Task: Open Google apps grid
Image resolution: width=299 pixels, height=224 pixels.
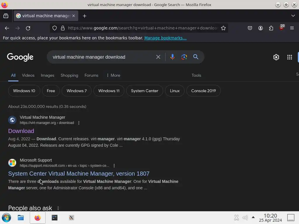Action: click(289, 57)
